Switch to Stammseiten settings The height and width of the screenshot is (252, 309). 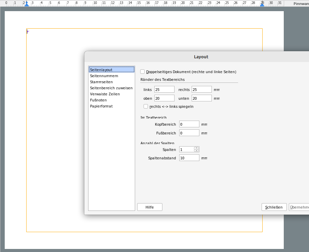point(101,82)
